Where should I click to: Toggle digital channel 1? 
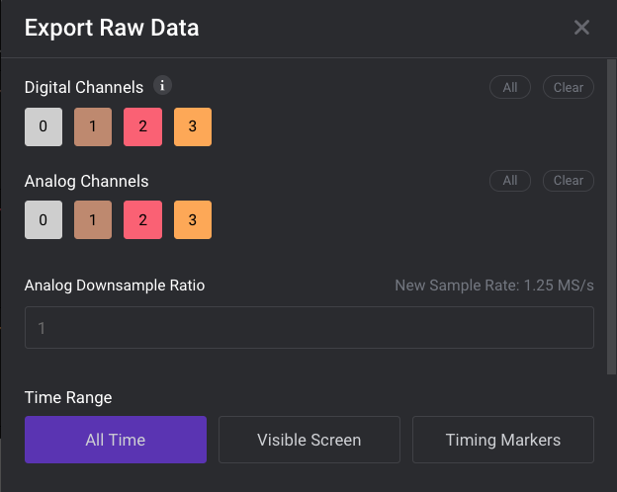(93, 126)
